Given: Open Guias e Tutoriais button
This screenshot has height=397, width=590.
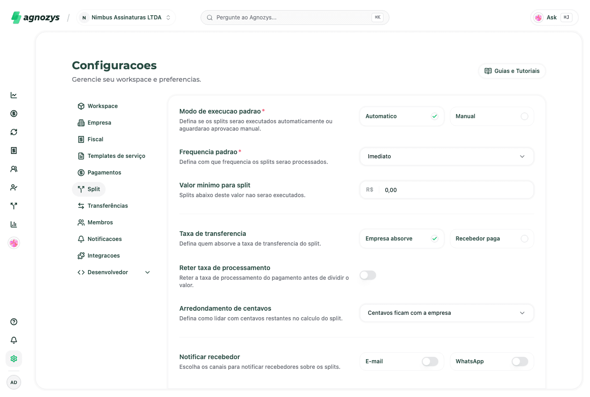Looking at the screenshot, I should [512, 71].
